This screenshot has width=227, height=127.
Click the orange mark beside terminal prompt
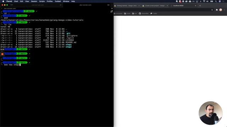[2, 54]
